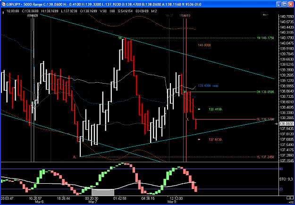Click the 137.1545 price axis value

287,161
